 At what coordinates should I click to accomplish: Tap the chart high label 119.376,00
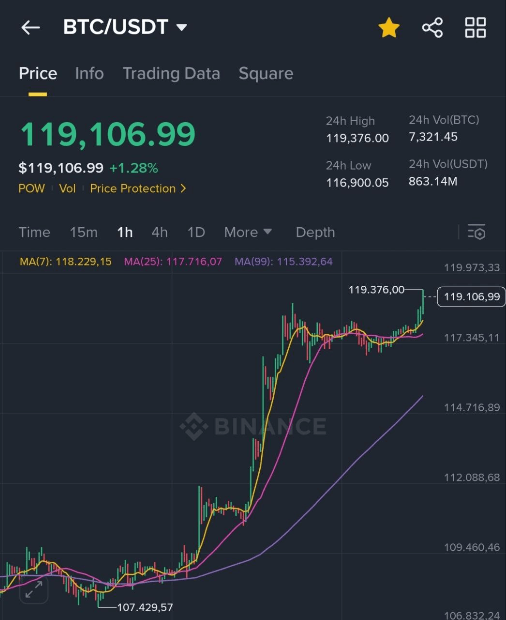(376, 290)
